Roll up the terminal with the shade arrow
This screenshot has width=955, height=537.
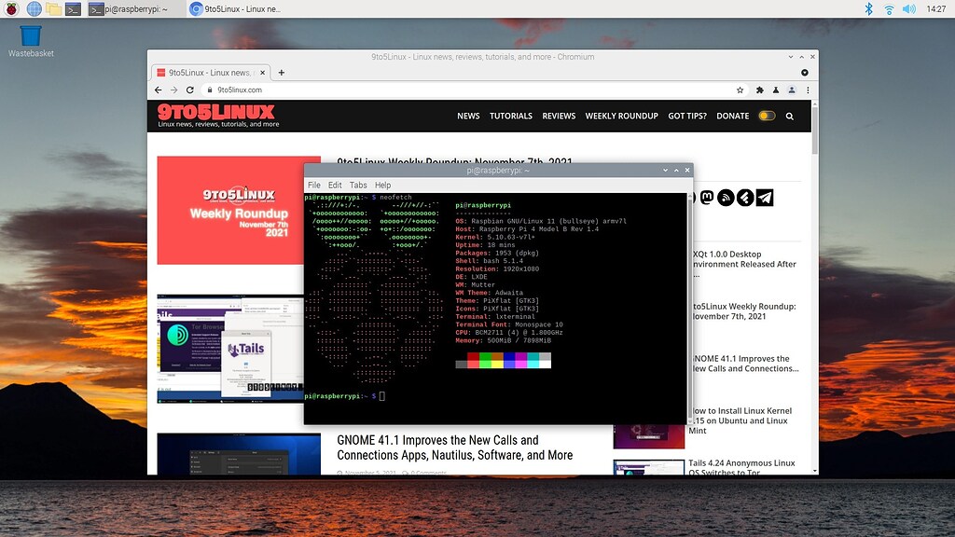(674, 170)
